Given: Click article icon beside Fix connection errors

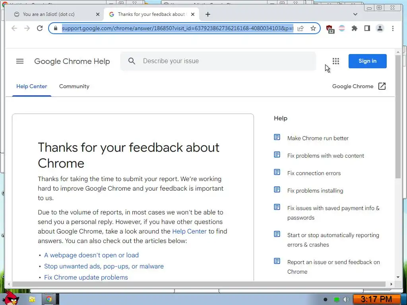Looking at the screenshot, I should [x=277, y=172].
